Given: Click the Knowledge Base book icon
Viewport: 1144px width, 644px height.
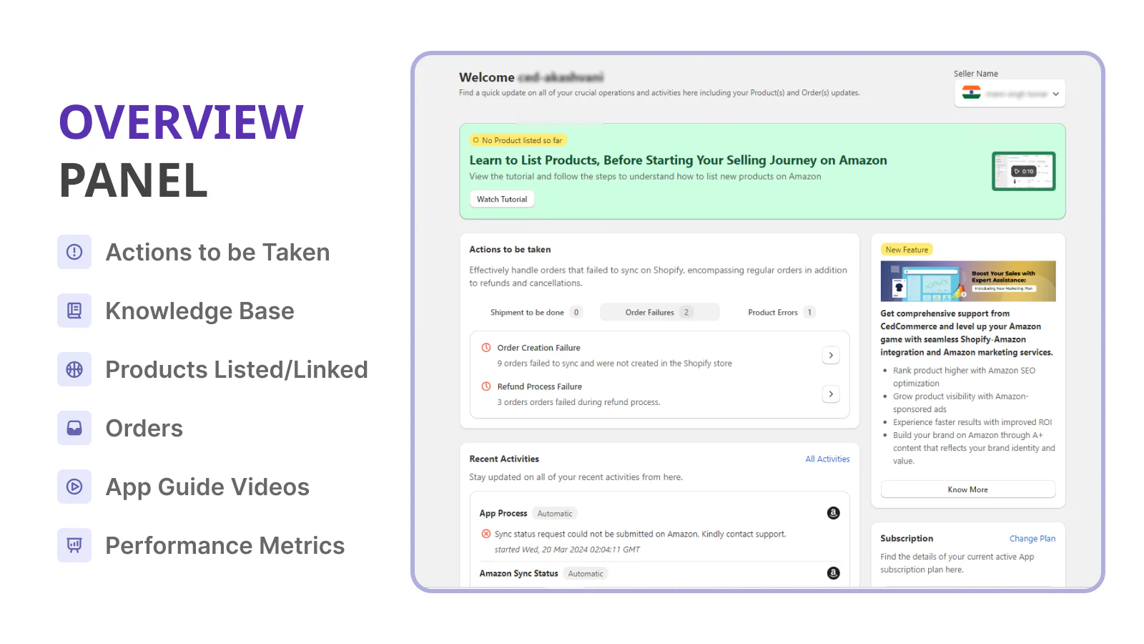Looking at the screenshot, I should pyautogui.click(x=74, y=311).
